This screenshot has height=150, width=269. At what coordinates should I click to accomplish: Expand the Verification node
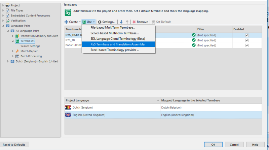(3, 21)
